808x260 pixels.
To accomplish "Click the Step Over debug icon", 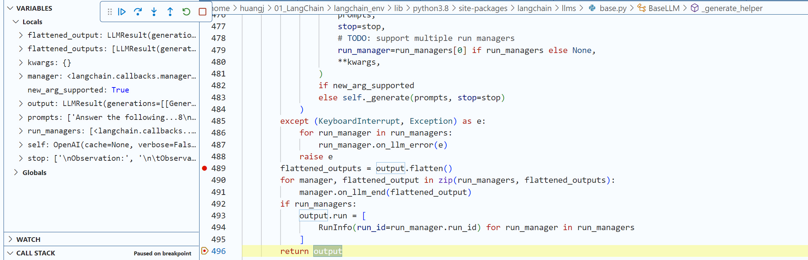I will (x=138, y=12).
